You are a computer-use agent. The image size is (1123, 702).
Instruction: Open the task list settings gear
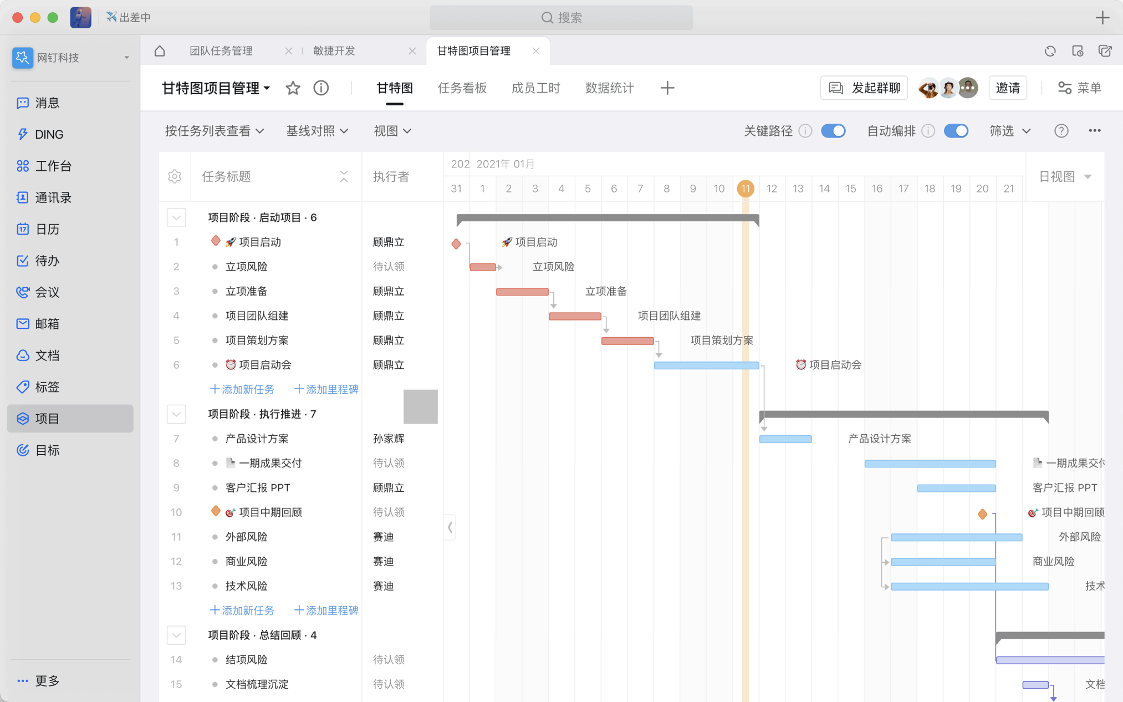(175, 176)
